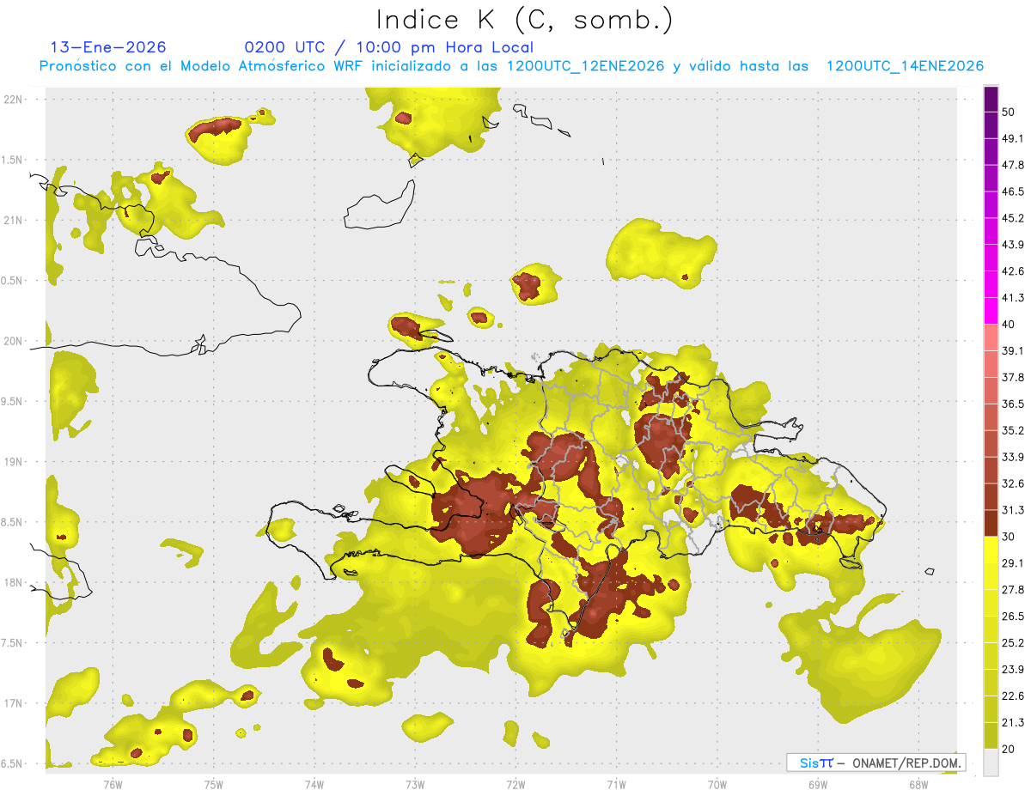The width and height of the screenshot is (1031, 796).
Task: Click the colorbar value "47.8"
Action: click(1013, 165)
